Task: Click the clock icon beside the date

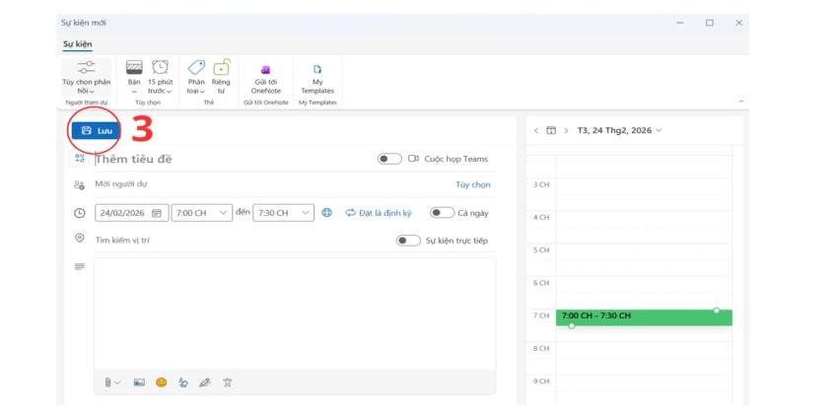Action: (x=79, y=213)
